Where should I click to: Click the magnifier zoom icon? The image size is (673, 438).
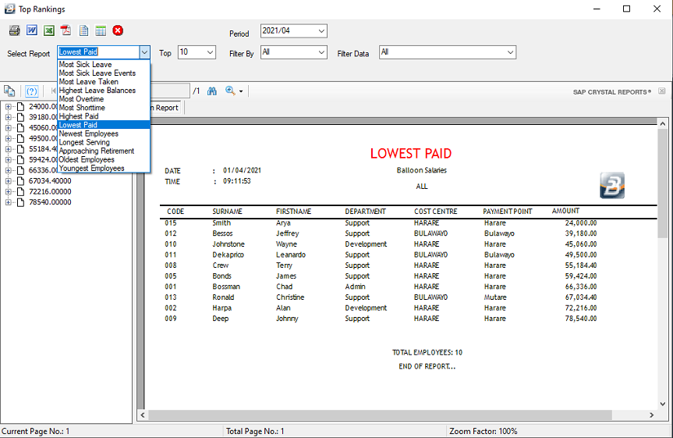coord(230,91)
